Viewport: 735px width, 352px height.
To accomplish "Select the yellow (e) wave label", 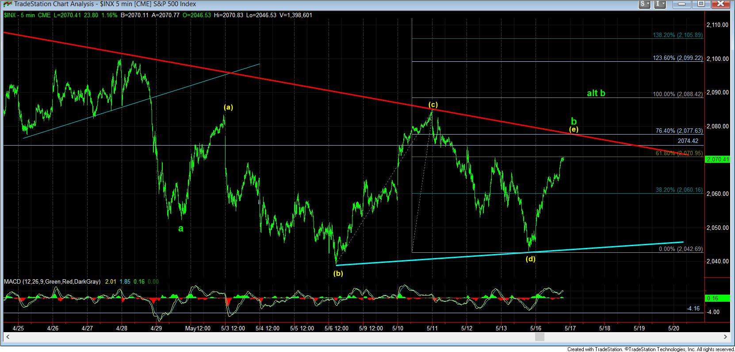I will [574, 129].
